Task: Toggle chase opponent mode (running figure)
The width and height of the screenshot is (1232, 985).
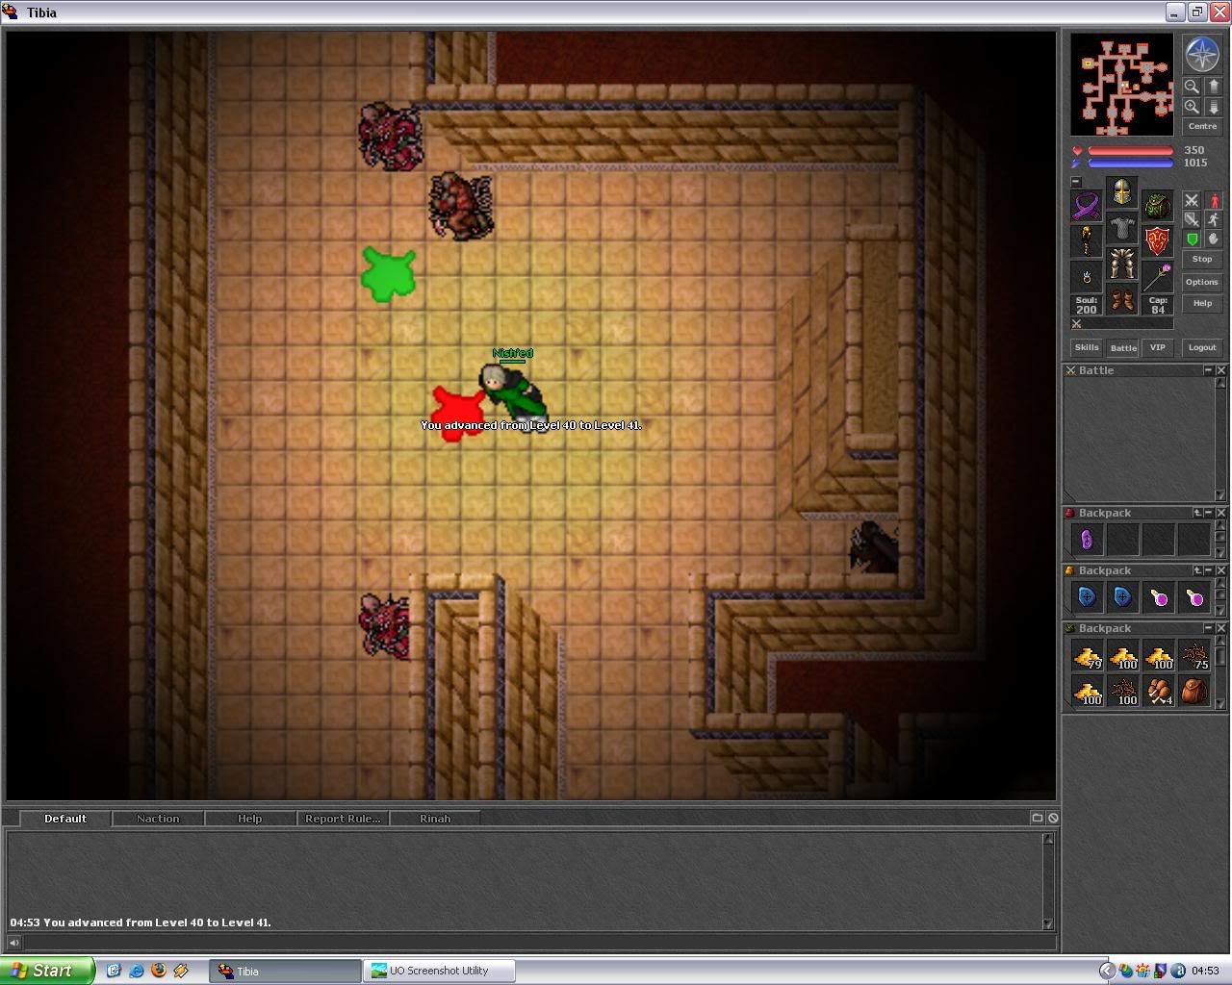Action: point(1214,219)
